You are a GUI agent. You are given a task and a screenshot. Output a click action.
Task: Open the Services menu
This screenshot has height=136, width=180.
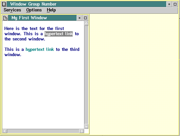[x=12, y=10]
